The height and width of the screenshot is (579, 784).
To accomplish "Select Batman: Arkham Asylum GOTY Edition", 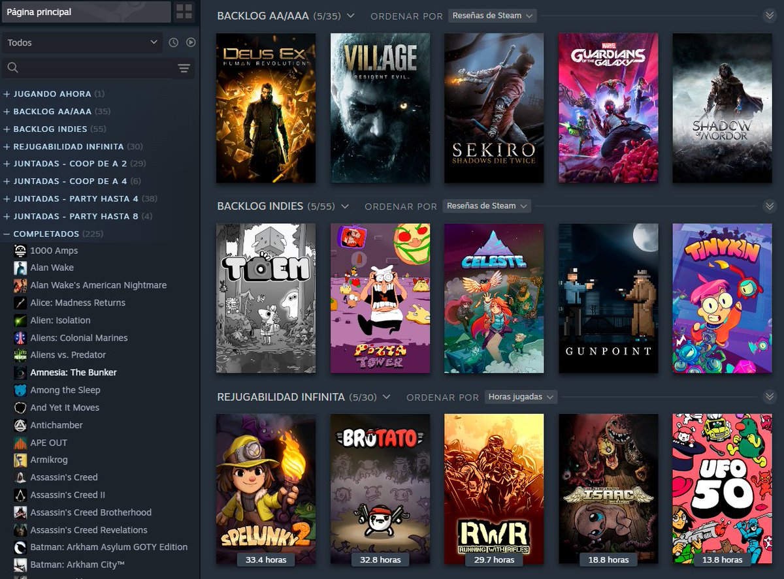I will [x=109, y=547].
